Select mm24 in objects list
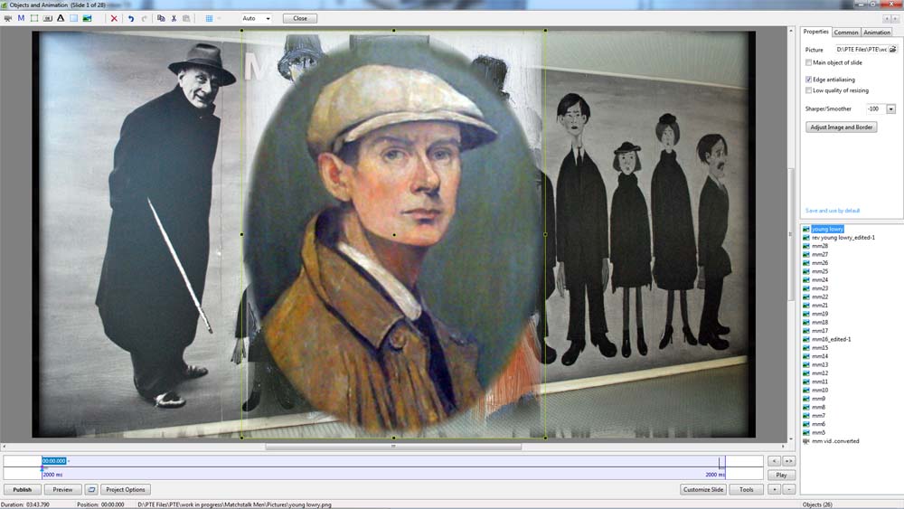 pyautogui.click(x=819, y=279)
